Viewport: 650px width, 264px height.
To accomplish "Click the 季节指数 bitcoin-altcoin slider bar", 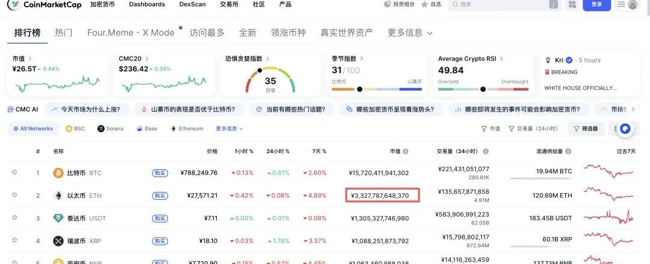I will (377, 89).
